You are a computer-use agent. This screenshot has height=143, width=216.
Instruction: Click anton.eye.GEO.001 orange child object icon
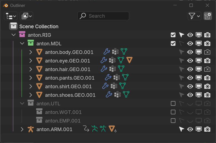pyautogui.click(x=129, y=60)
